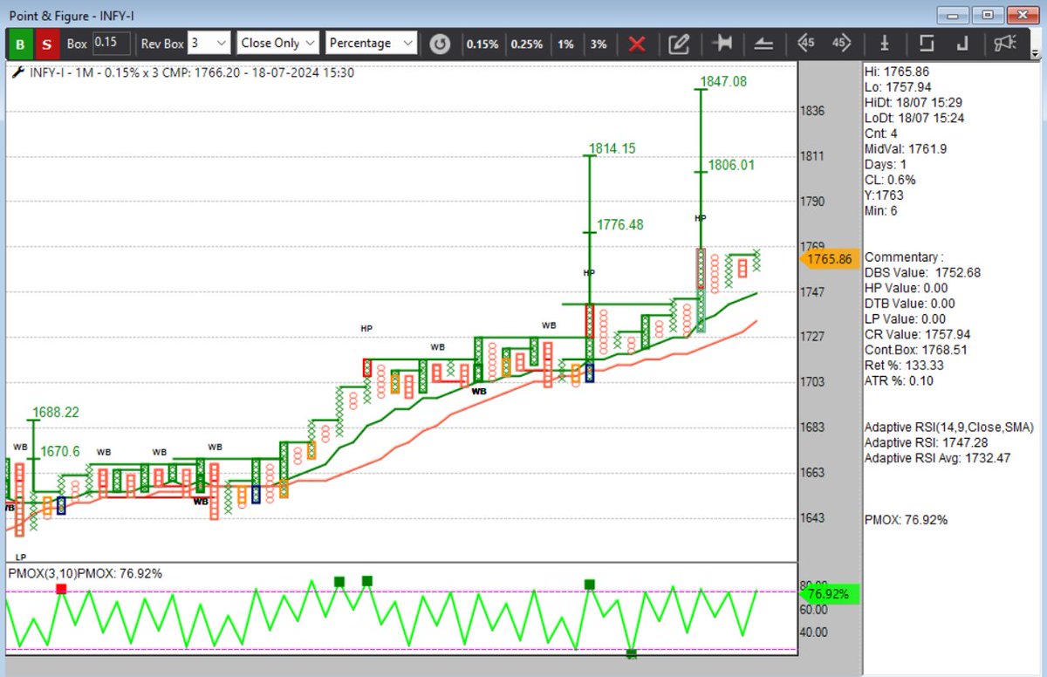1047x677 pixels.
Task: Click the 76.92% PMOX value tag
Action: tap(831, 594)
